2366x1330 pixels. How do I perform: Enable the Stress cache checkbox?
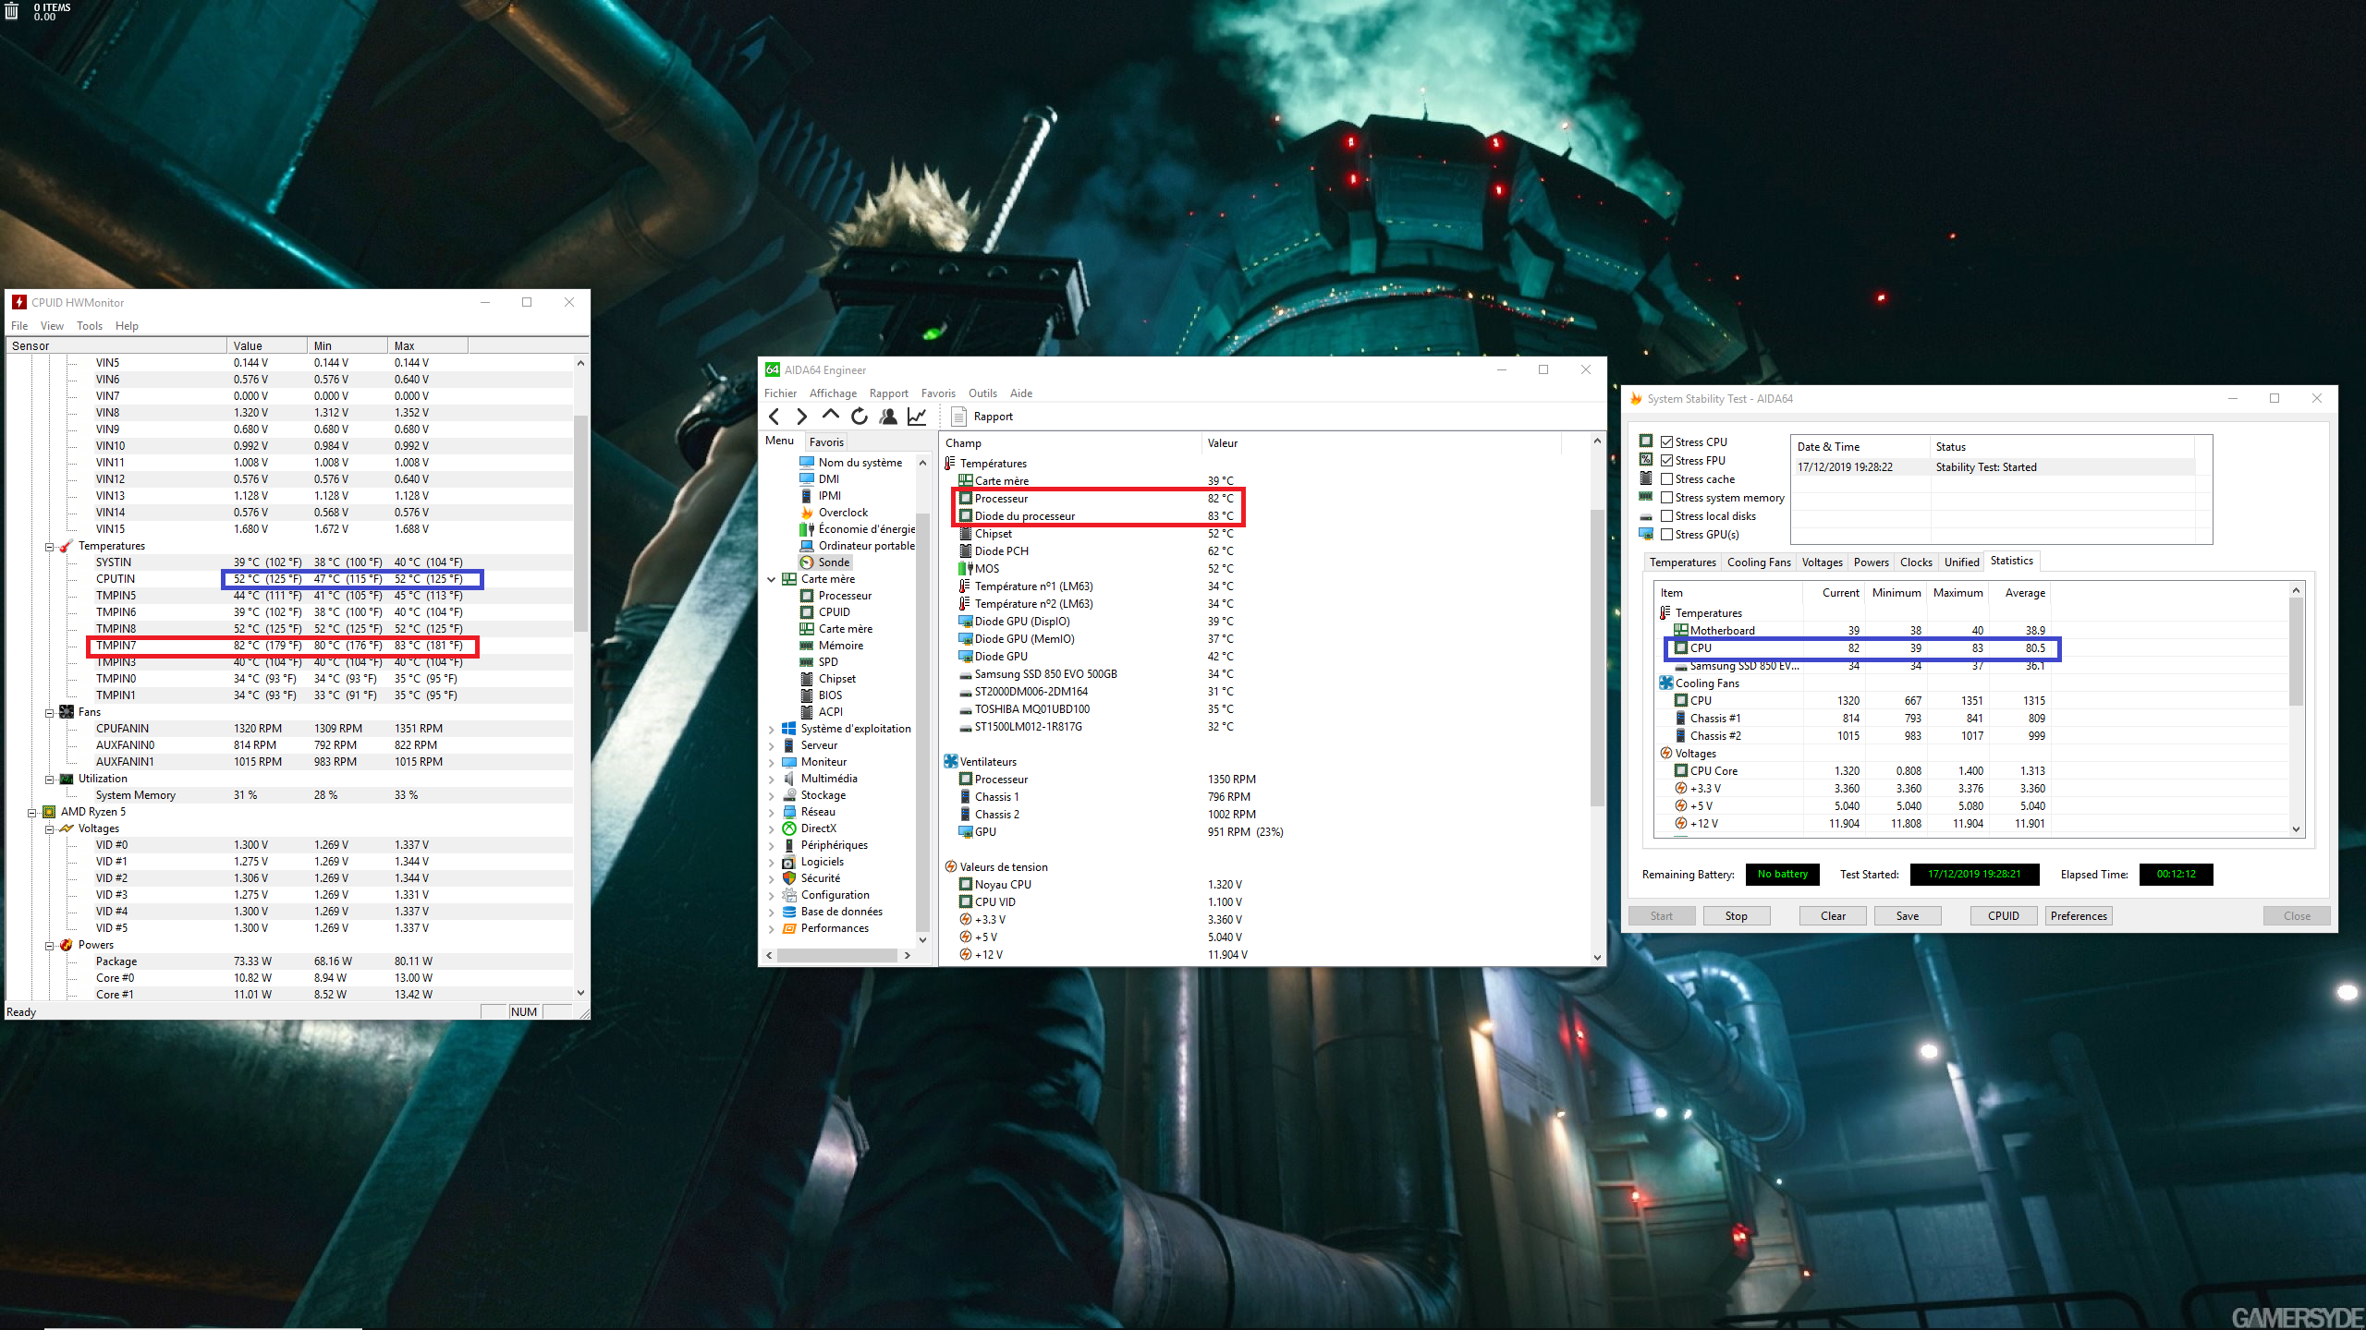(1667, 479)
